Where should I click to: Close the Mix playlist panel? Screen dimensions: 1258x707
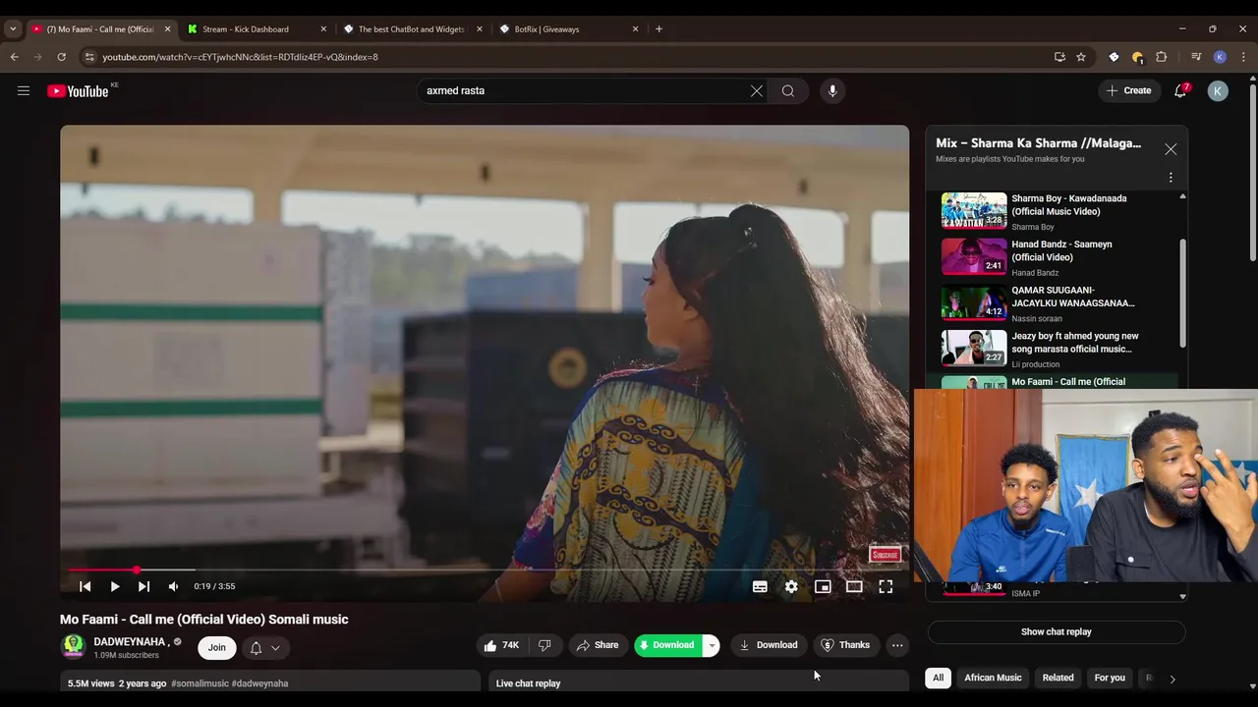(x=1171, y=149)
